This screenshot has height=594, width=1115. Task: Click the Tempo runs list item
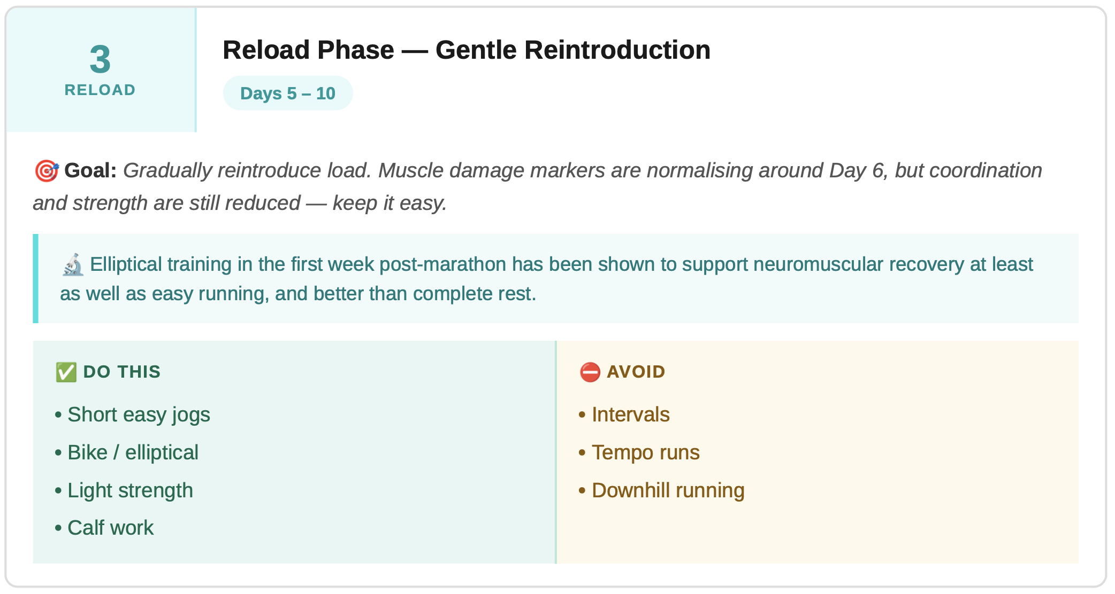(x=645, y=453)
